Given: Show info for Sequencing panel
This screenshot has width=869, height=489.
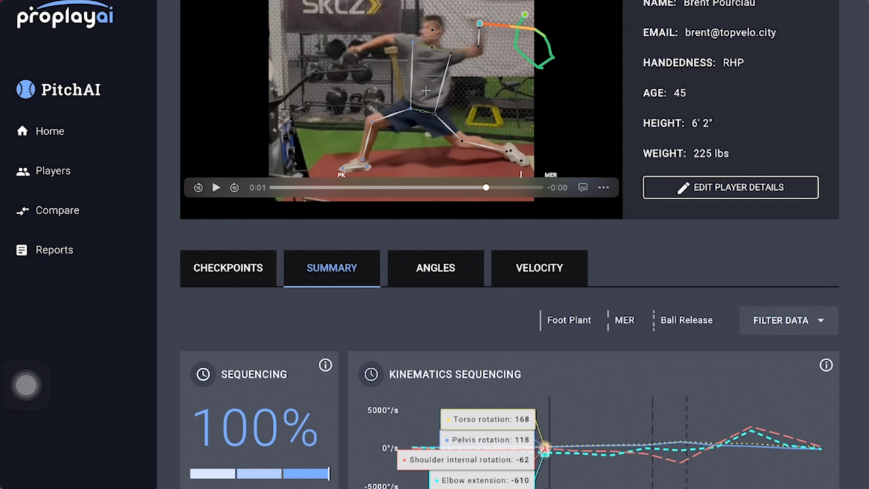Looking at the screenshot, I should (325, 366).
